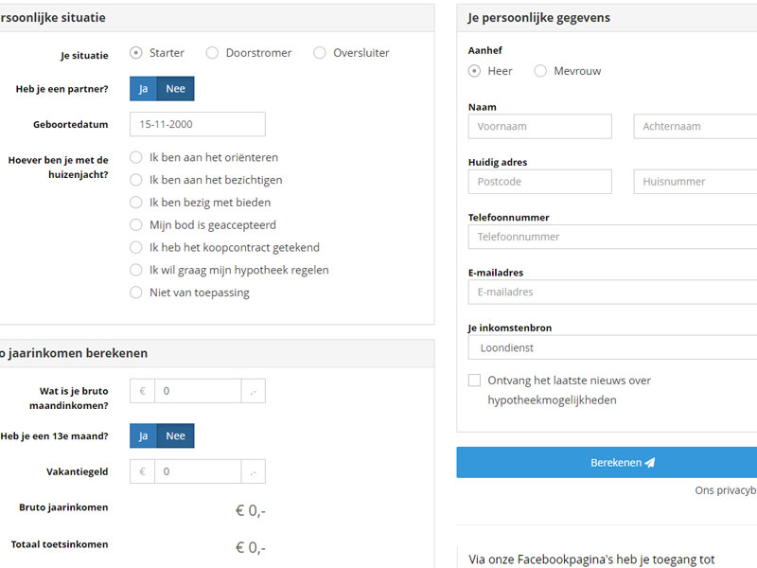The width and height of the screenshot is (757, 568).
Task: Select the Oversluiter situation option
Action: pyautogui.click(x=320, y=53)
